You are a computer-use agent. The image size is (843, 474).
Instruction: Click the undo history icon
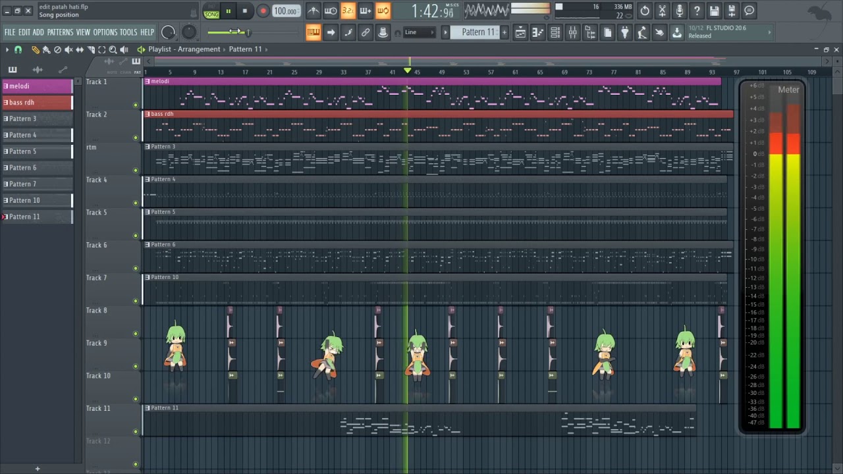point(645,11)
